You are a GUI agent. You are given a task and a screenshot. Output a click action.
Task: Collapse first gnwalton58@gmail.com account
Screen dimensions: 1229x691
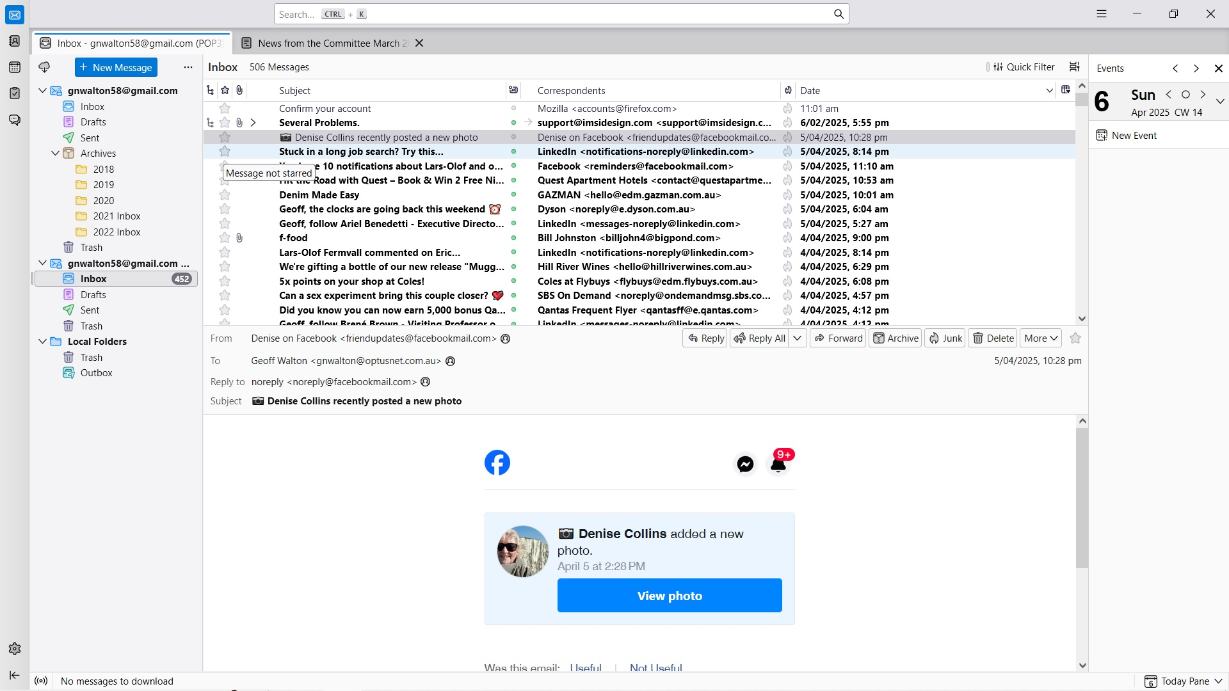click(x=42, y=90)
